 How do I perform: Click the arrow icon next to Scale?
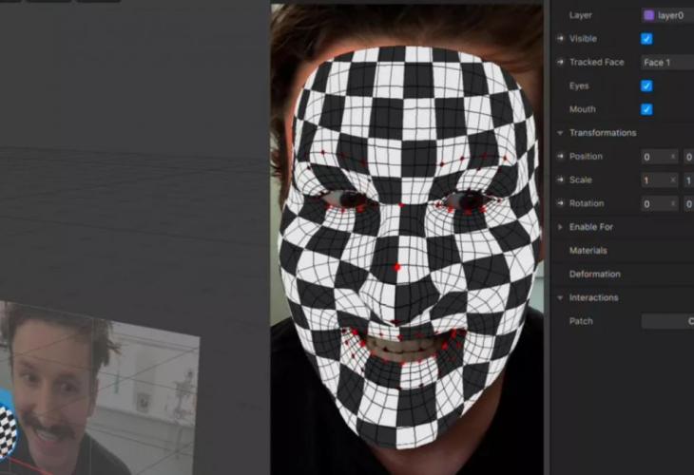click(x=561, y=180)
